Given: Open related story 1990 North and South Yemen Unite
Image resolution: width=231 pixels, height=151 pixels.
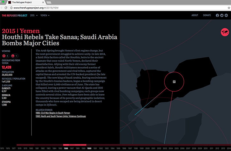Looking at the screenshot, I should point(61,116).
